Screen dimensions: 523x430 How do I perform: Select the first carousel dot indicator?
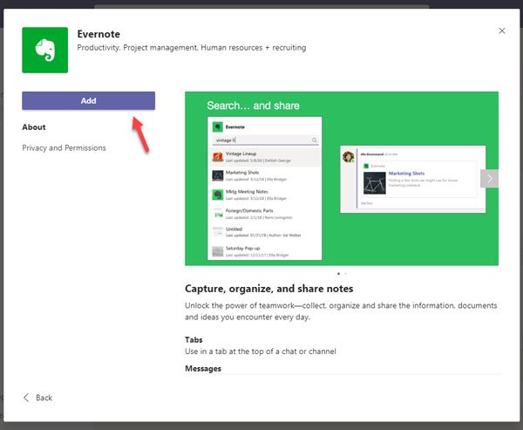(x=338, y=274)
